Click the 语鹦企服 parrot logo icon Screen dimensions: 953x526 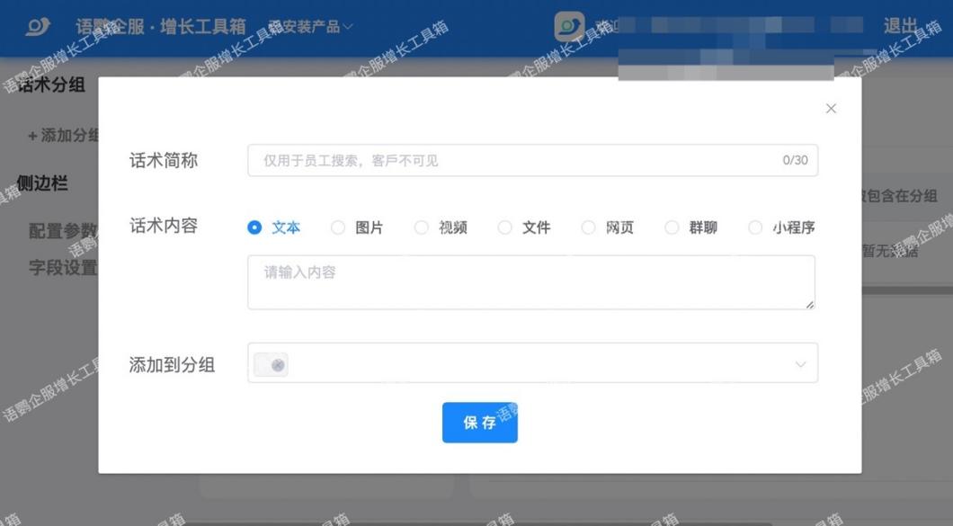tap(38, 26)
